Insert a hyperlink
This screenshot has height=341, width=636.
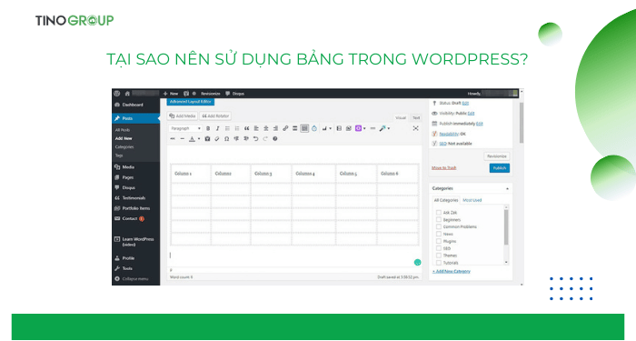point(285,129)
